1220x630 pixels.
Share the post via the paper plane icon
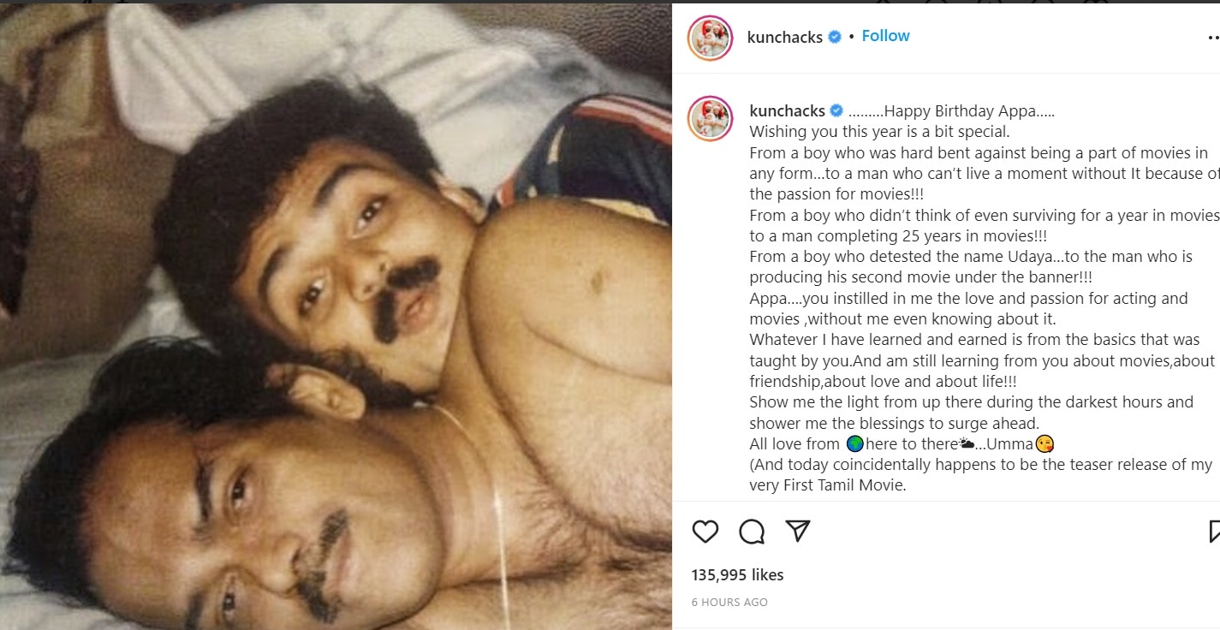[x=797, y=532]
